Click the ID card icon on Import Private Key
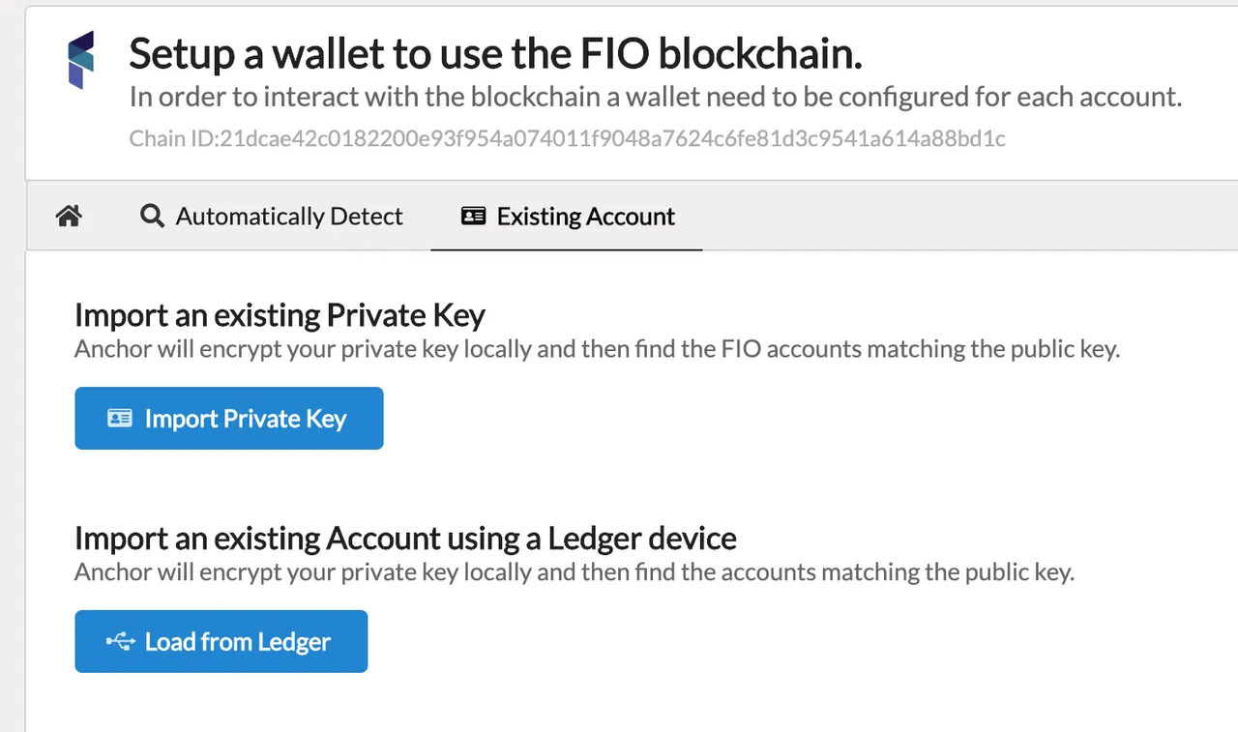Screen dimensions: 1238x732 click(120, 419)
